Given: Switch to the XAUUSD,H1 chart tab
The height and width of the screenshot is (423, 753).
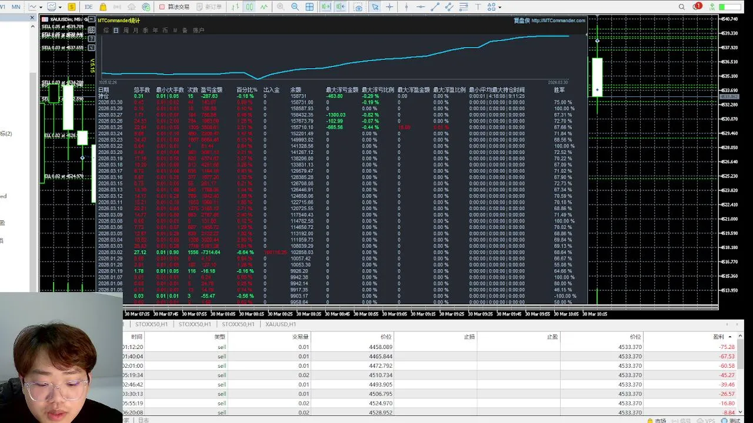Looking at the screenshot, I should click(x=281, y=324).
